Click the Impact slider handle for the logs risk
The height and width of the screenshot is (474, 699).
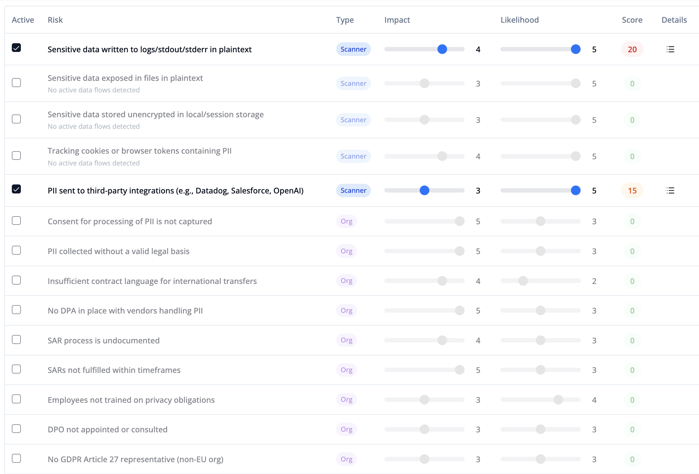point(442,49)
